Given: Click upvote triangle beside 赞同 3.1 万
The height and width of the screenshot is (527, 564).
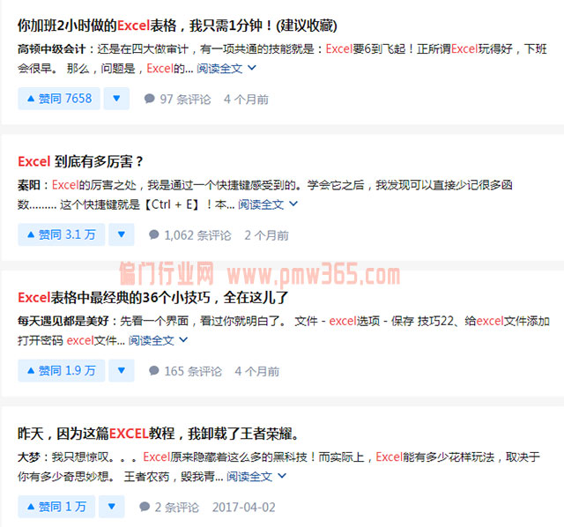Looking at the screenshot, I should [x=31, y=234].
